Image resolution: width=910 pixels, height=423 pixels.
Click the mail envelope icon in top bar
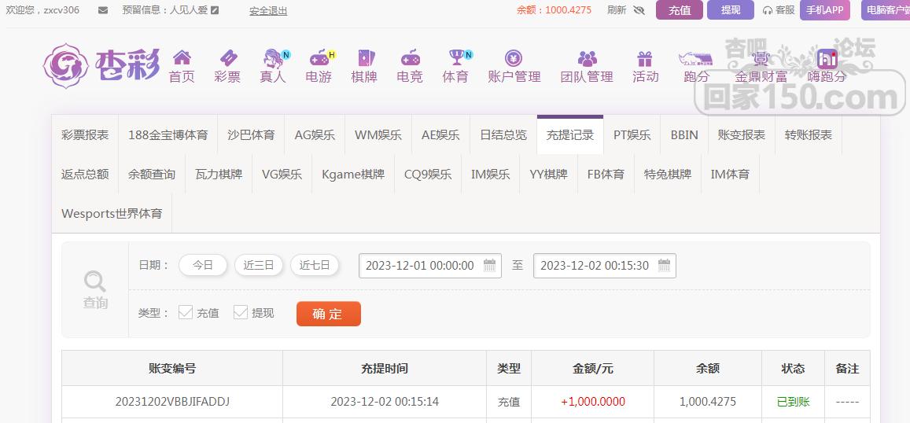coord(103,10)
